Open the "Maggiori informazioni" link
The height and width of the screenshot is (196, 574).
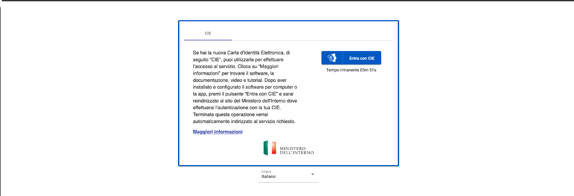[217, 132]
